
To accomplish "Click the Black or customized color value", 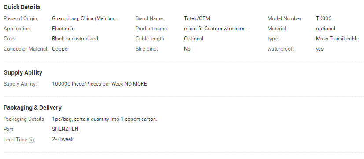I will pyautogui.click(x=75, y=39).
